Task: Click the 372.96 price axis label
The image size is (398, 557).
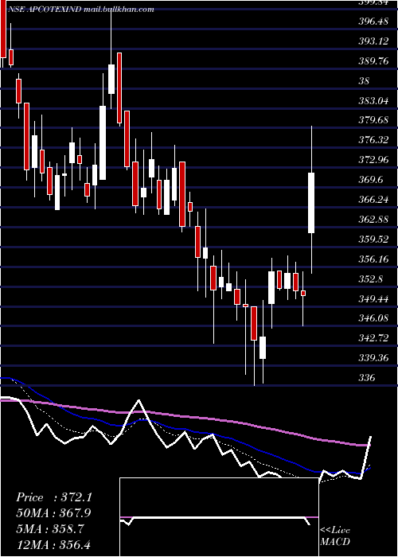Action: 373,160
